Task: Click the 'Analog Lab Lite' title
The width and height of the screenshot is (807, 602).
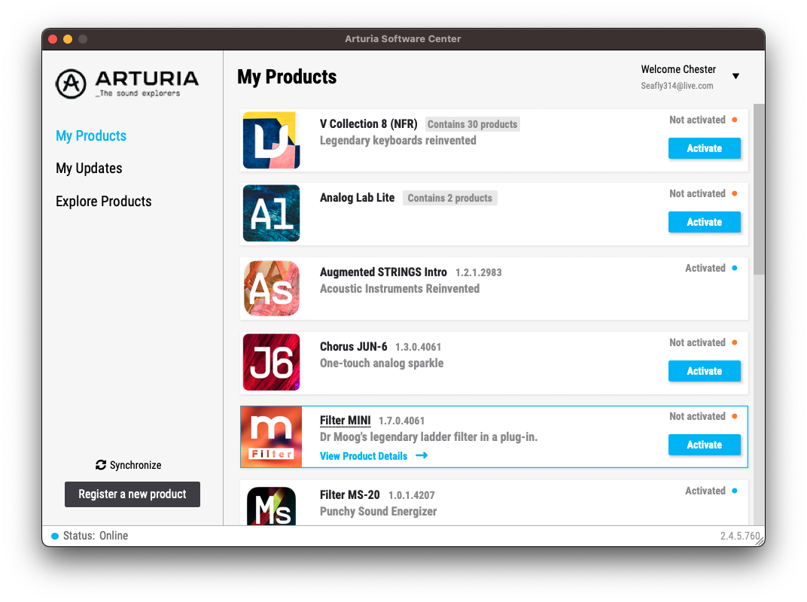Action: (357, 198)
